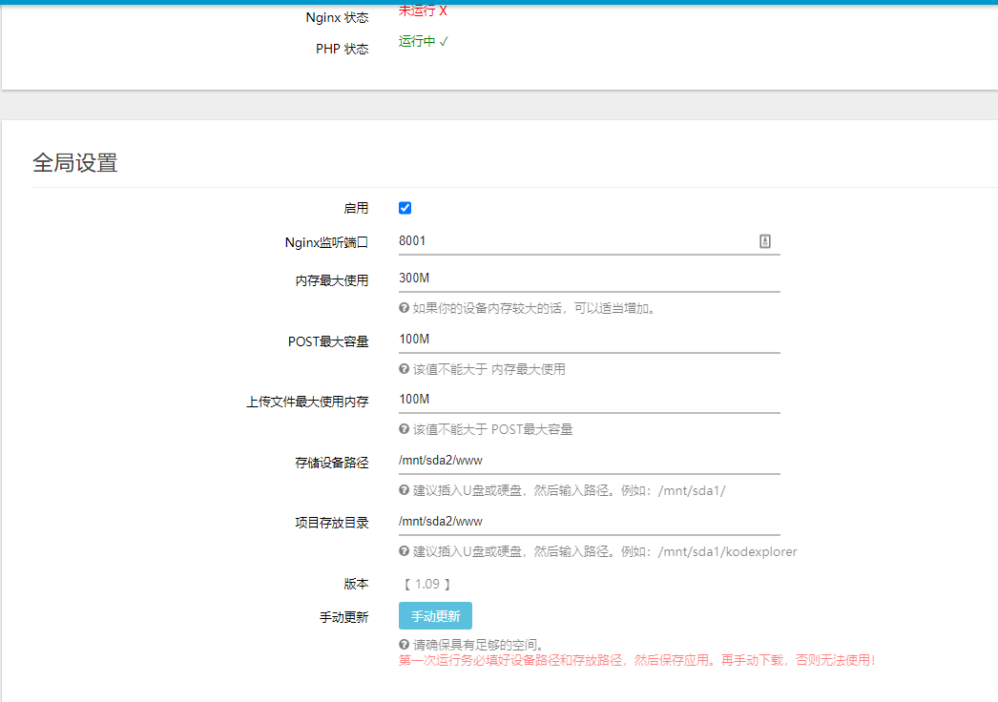The image size is (998, 702).
Task: Click help icon beside kodexplorer path example
Action: pos(404,551)
